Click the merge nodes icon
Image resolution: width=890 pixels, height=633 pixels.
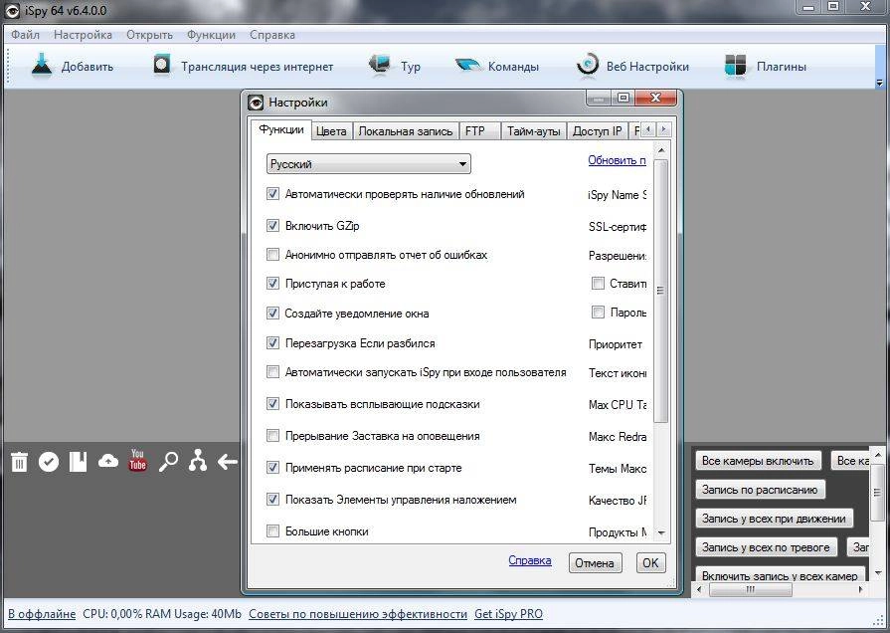click(198, 460)
